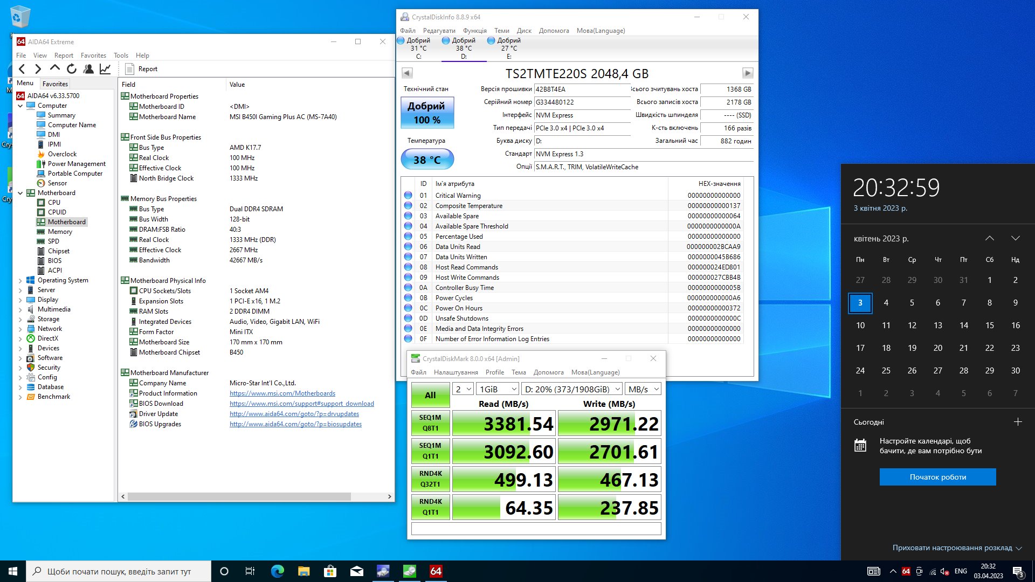Open the Mail app from the taskbar
This screenshot has width=1035, height=582.
tap(357, 571)
